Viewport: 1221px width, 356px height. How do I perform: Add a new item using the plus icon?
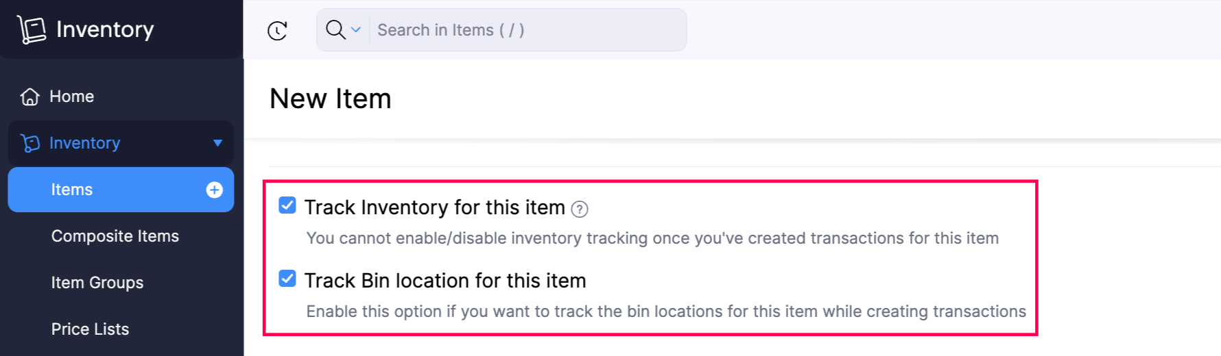point(215,190)
